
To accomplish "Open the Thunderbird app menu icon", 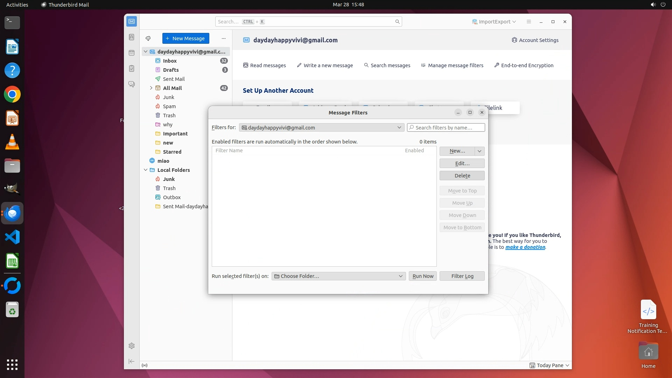I will 529,22.
